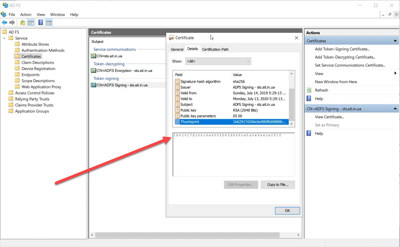
Task: Click field list scroll up arrow
Action: (x=291, y=74)
